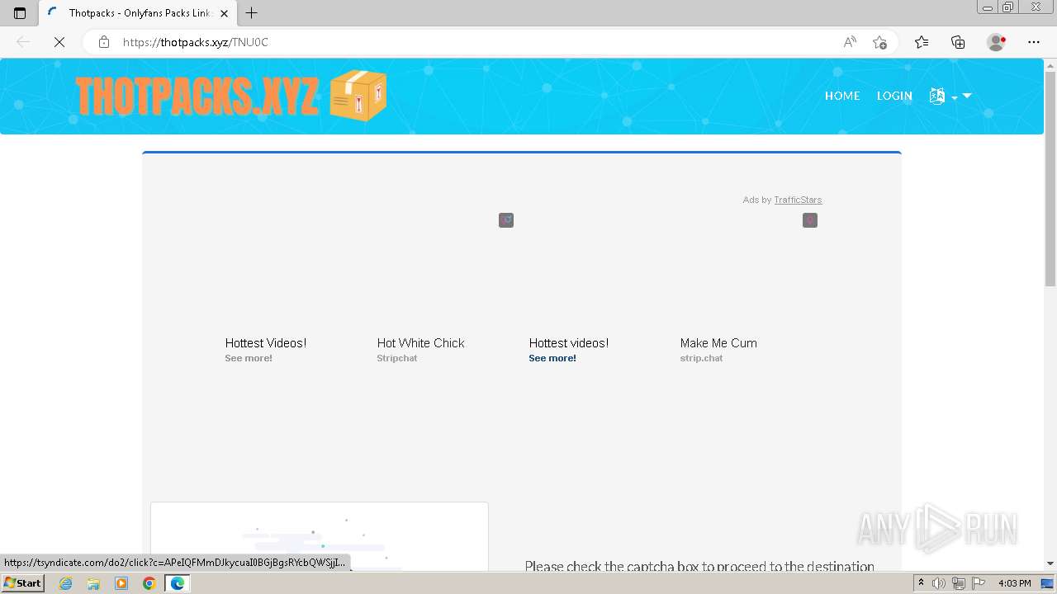
Task: Open the Read aloud feature
Action: pos(850,42)
